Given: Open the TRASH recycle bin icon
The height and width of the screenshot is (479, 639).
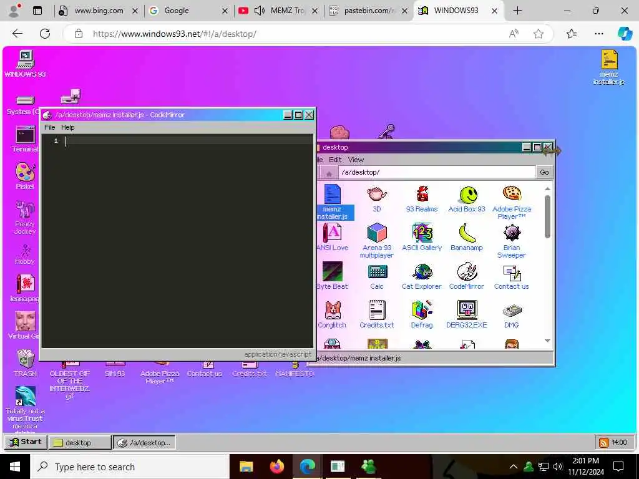Looking at the screenshot, I should pyautogui.click(x=25, y=362).
